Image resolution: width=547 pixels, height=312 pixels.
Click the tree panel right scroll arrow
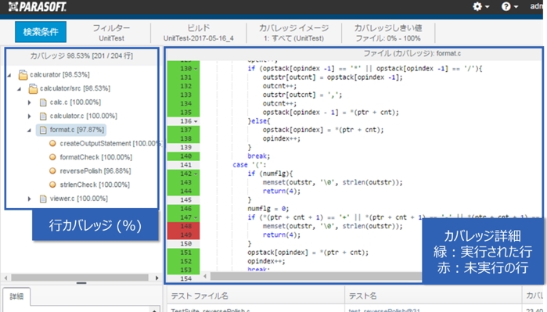[157, 278]
